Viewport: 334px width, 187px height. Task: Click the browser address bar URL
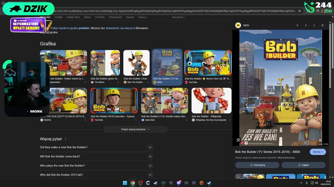click(x=174, y=11)
